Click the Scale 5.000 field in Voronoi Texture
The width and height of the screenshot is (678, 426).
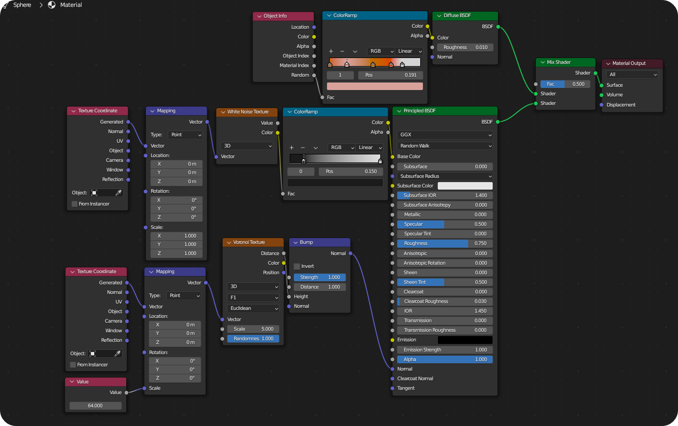click(253, 329)
